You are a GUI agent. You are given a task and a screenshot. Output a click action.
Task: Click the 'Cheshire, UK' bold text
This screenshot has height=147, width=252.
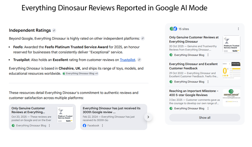[x=69, y=68]
